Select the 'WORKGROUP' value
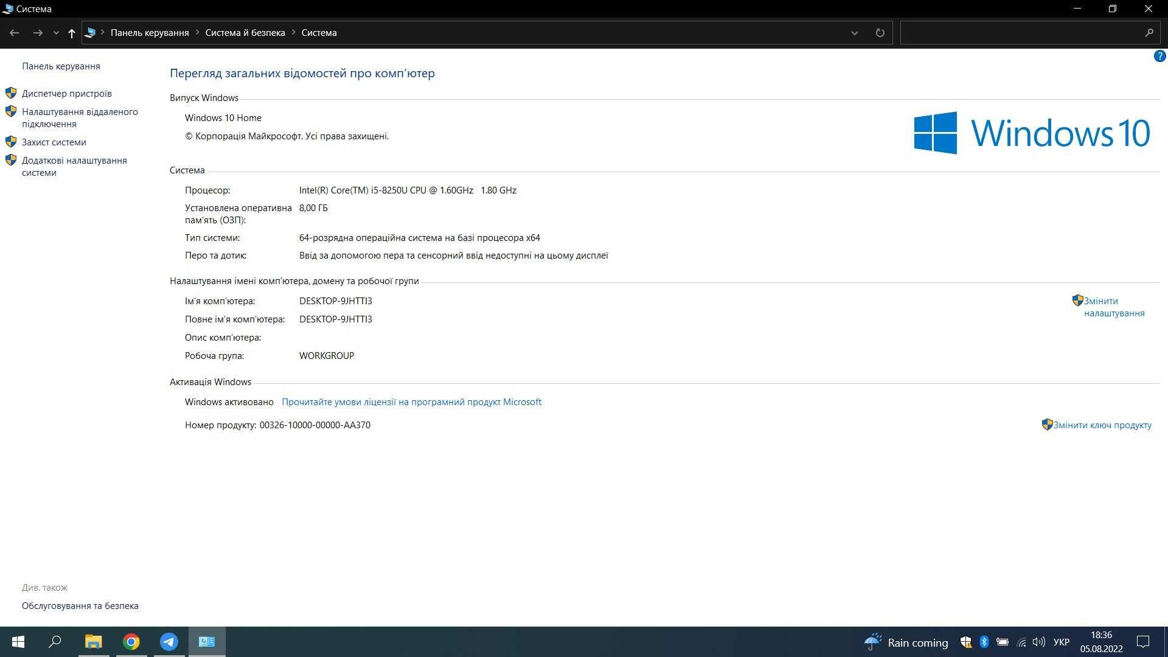 click(x=327, y=356)
